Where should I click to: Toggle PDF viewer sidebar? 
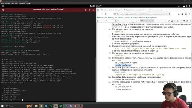[x=97, y=21]
